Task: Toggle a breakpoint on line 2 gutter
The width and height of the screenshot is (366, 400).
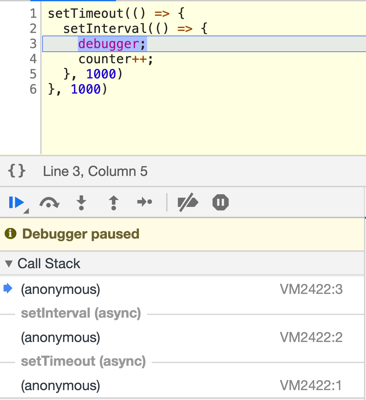Action: tap(33, 28)
